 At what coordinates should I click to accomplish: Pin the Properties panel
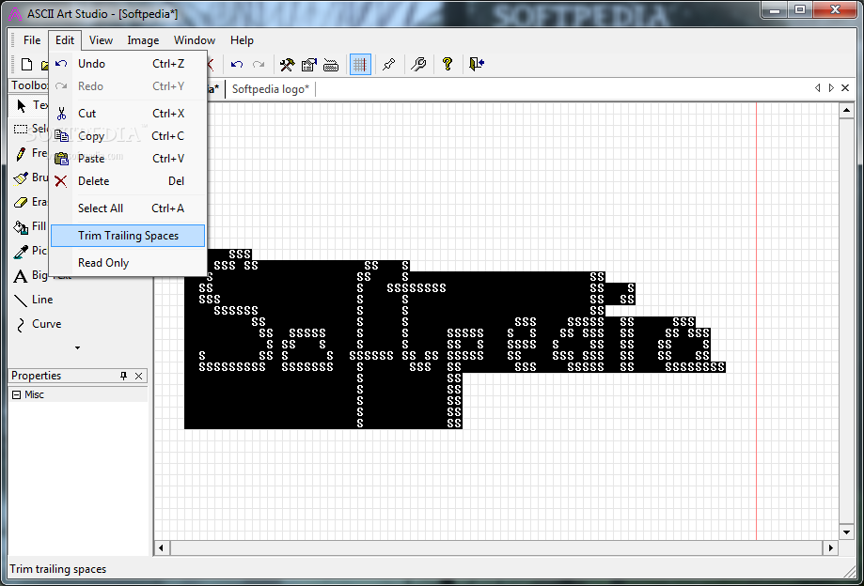(x=123, y=376)
